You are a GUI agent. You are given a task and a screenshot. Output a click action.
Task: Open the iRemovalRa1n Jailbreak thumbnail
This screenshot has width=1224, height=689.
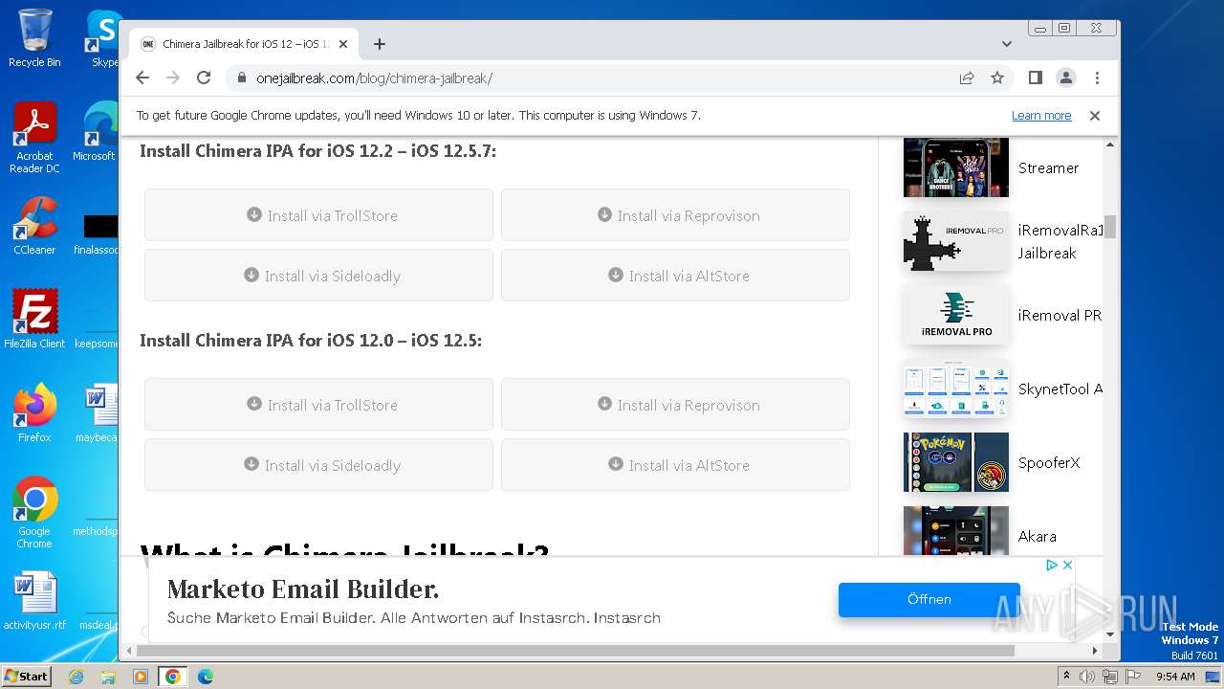[x=955, y=241]
